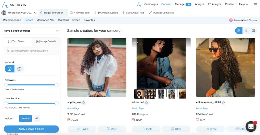Open the Stage: Evergreen dropdown
This screenshot has height=135, width=260.
(53, 13)
